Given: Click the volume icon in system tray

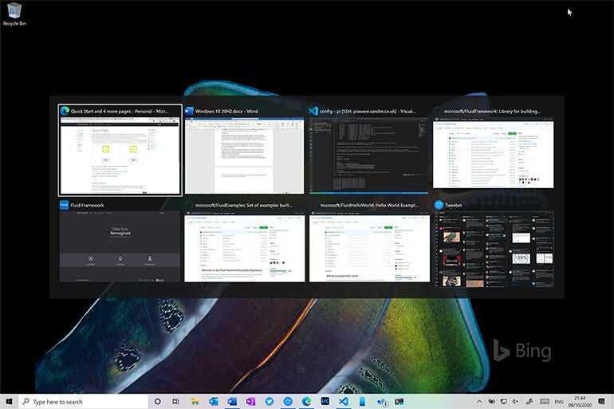Looking at the screenshot, I should [516, 402].
